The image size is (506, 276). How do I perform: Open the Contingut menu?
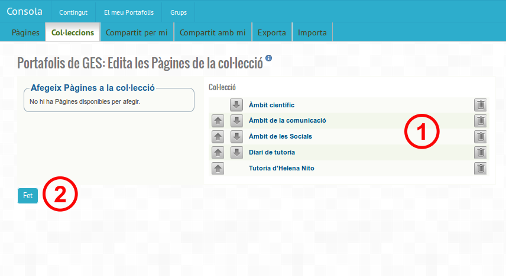(73, 12)
